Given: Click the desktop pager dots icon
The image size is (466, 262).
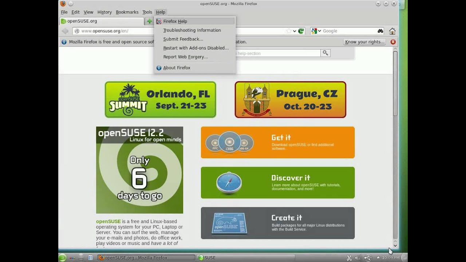Looking at the screenshot, I should tap(72, 258).
